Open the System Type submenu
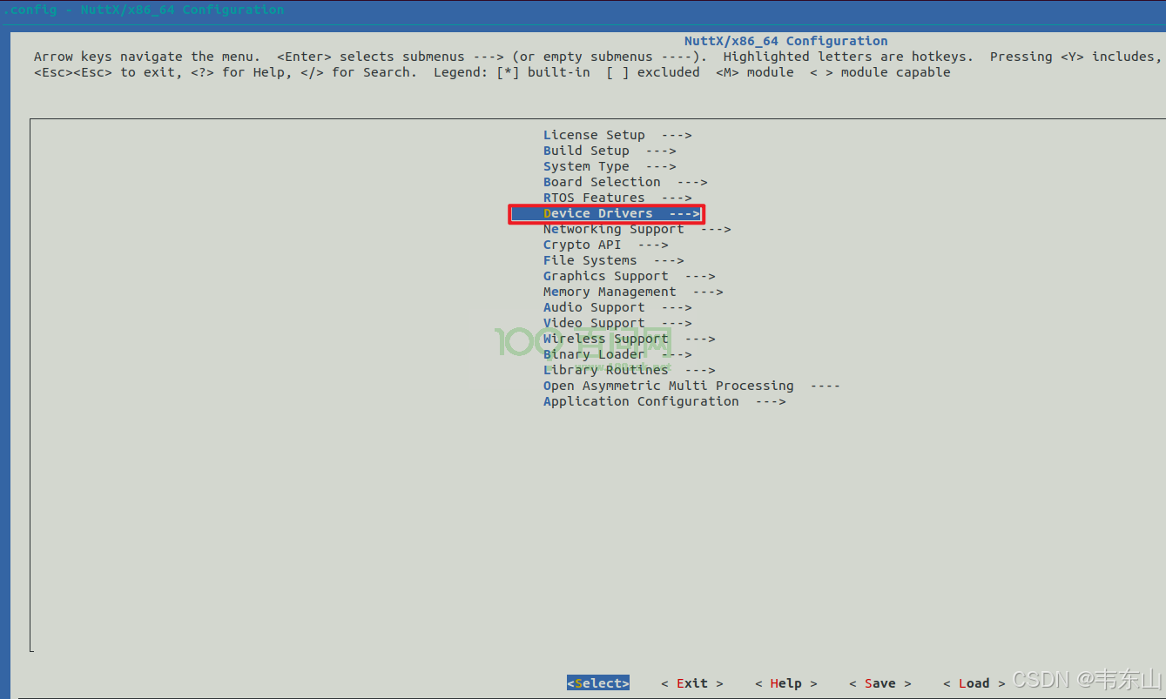Image resolution: width=1166 pixels, height=699 pixels. (610, 166)
